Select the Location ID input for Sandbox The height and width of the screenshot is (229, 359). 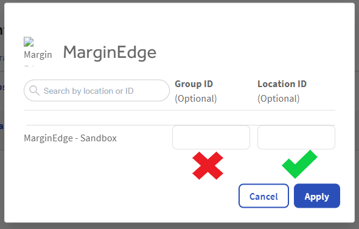[296, 137]
